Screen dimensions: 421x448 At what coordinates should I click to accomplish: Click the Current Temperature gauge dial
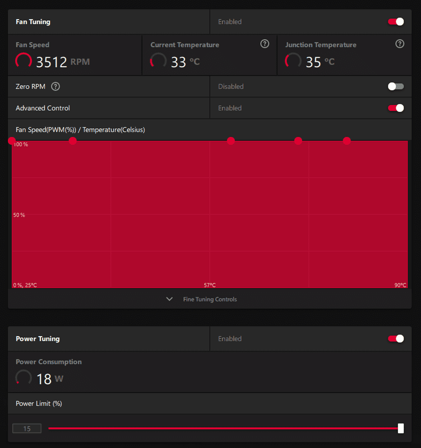click(158, 60)
